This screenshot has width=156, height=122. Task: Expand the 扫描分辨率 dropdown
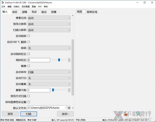[x=49, y=30]
